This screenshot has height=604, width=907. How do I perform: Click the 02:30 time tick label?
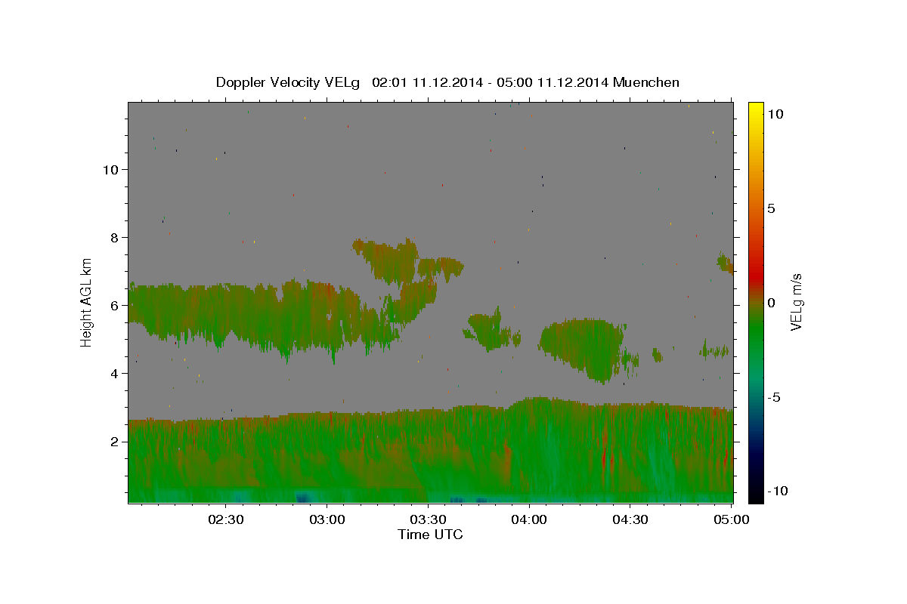(x=226, y=519)
